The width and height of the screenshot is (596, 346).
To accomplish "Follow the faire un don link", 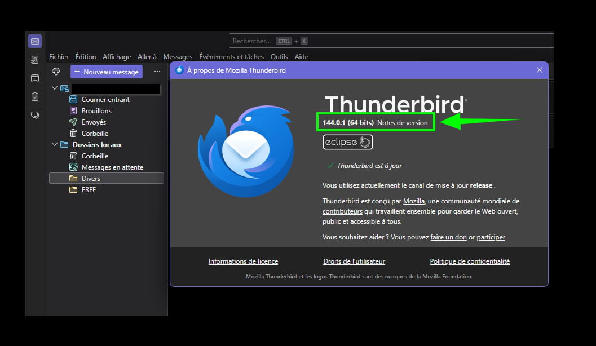I will point(448,237).
